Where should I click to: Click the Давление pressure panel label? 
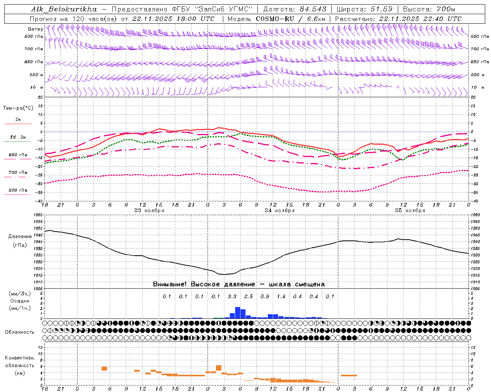click(20, 237)
